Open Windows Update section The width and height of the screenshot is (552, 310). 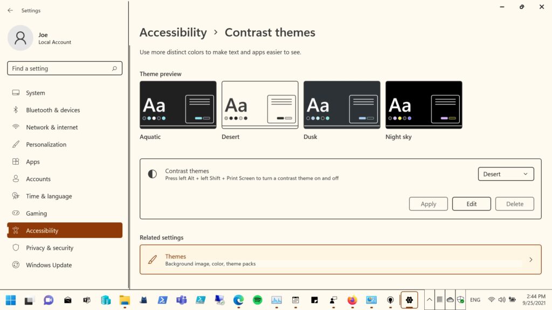click(49, 265)
